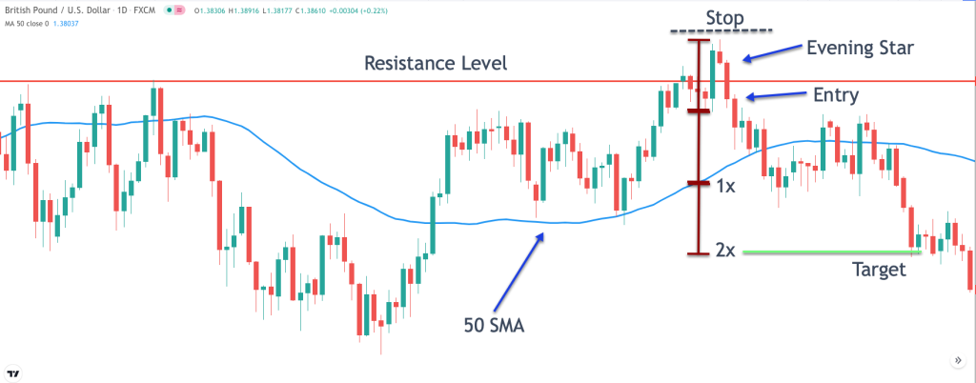
Task: Select the Target text label
Action: [x=878, y=270]
